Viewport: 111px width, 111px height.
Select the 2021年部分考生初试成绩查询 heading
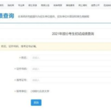coord(73,34)
